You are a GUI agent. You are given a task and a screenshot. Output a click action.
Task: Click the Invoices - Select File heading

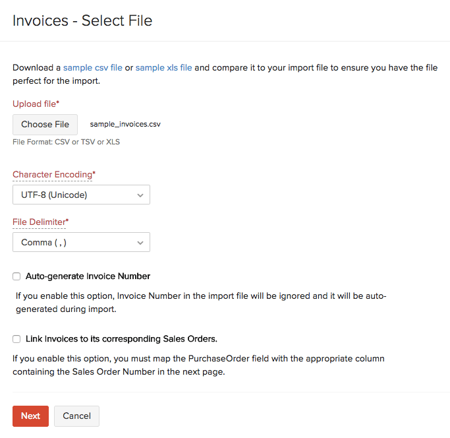(x=82, y=20)
